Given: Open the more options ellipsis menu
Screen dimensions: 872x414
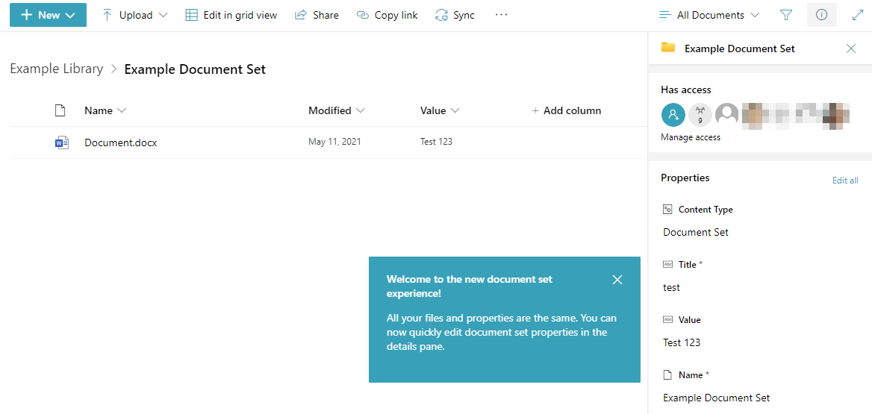Looking at the screenshot, I should [x=501, y=15].
